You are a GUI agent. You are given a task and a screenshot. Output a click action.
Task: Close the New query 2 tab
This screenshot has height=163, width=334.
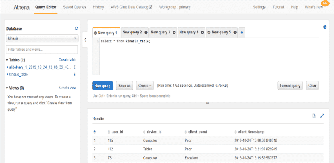point(146,33)
